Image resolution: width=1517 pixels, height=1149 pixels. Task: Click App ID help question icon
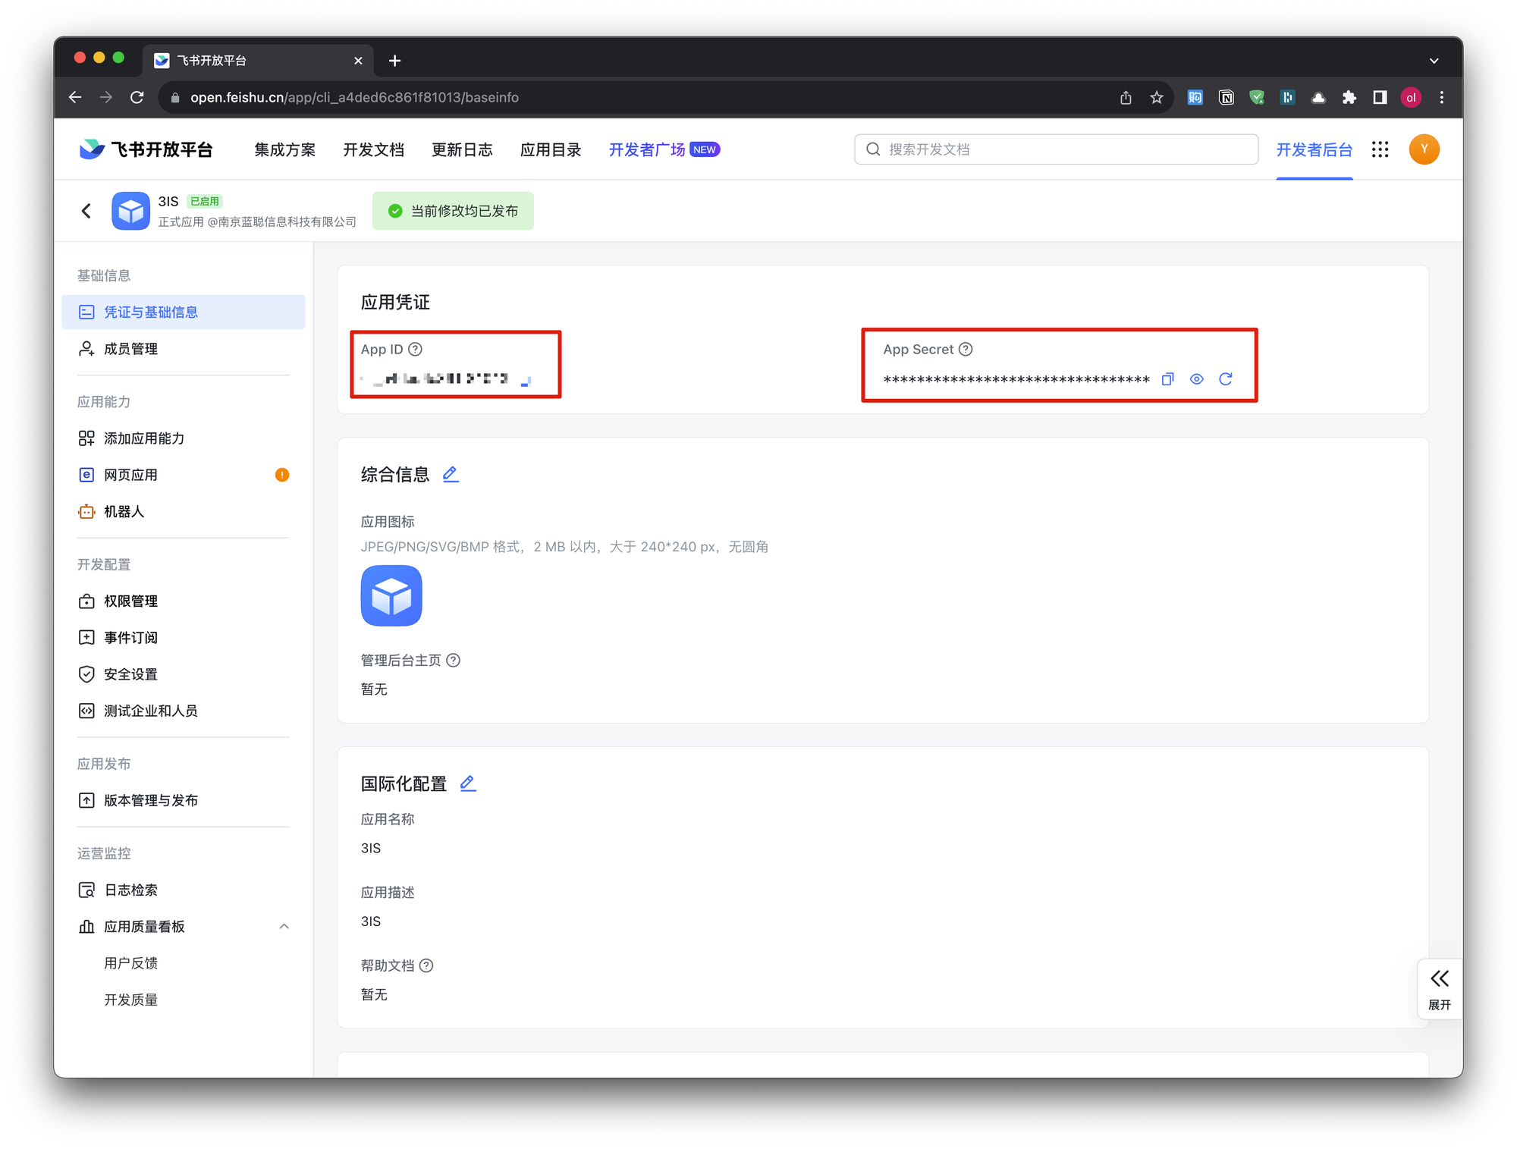click(415, 350)
